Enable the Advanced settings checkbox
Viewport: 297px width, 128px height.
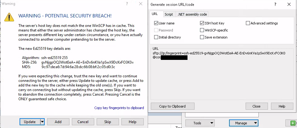point(248,23)
